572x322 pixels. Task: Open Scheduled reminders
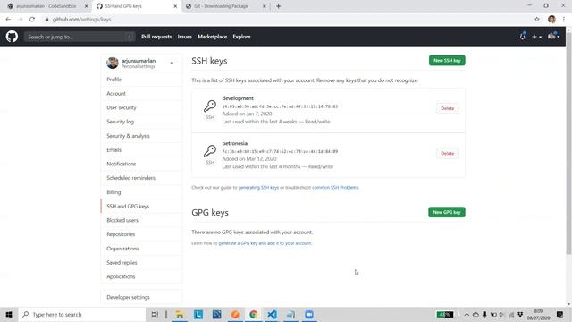[x=141, y=178]
